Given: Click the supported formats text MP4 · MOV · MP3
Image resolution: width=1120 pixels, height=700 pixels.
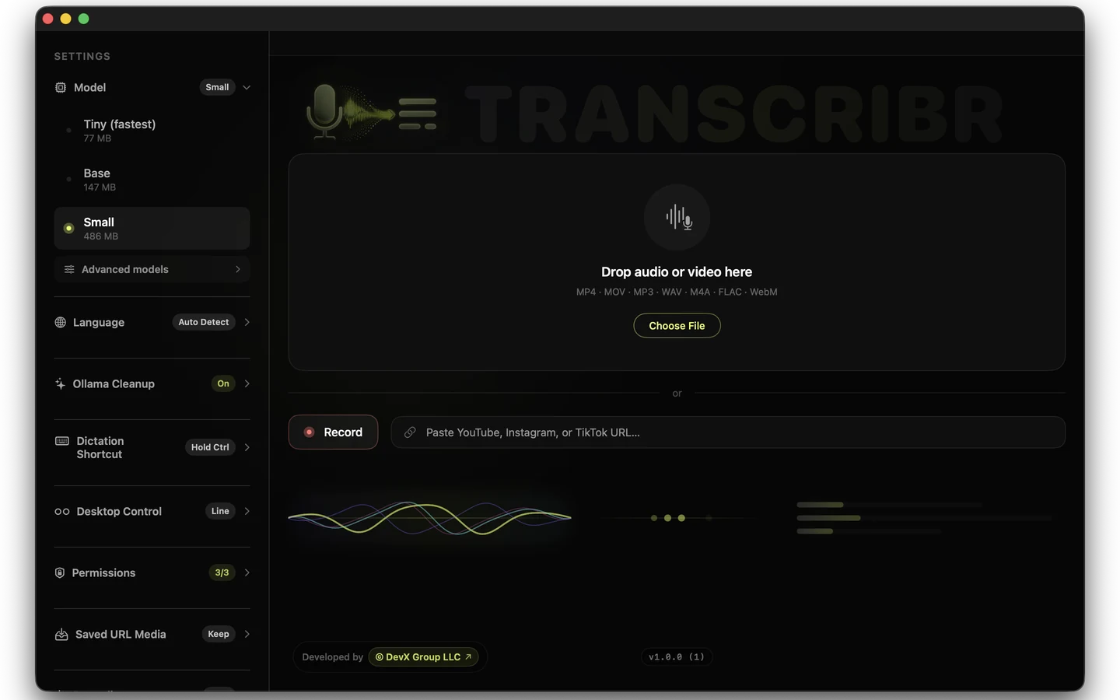Looking at the screenshot, I should pyautogui.click(x=677, y=292).
